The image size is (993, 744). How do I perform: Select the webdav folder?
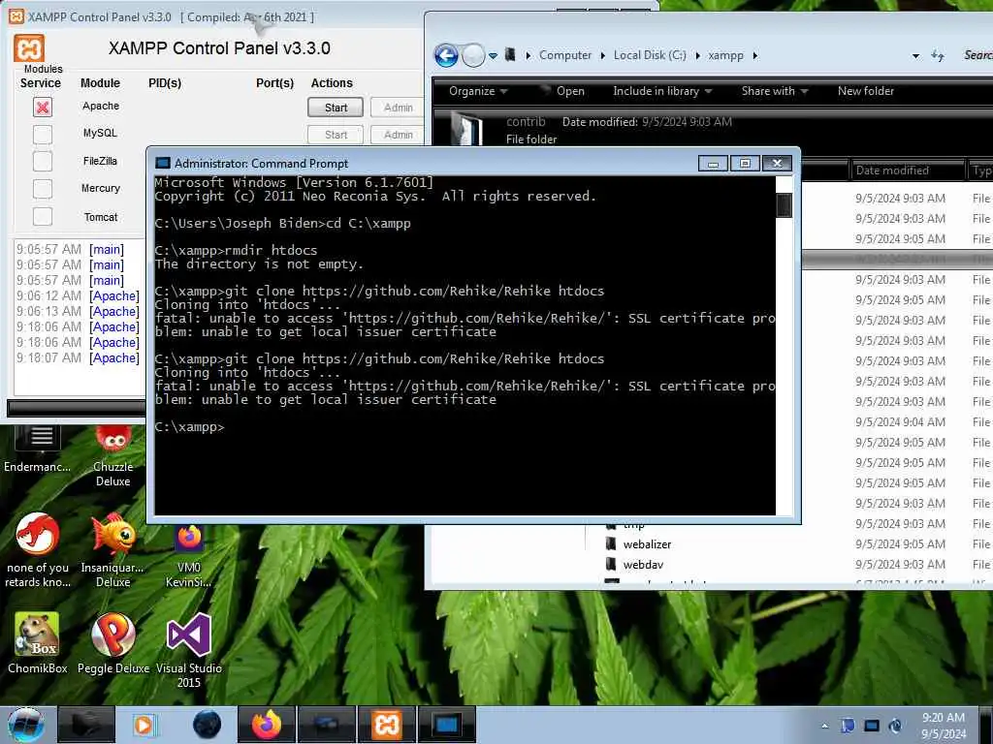pos(643,565)
